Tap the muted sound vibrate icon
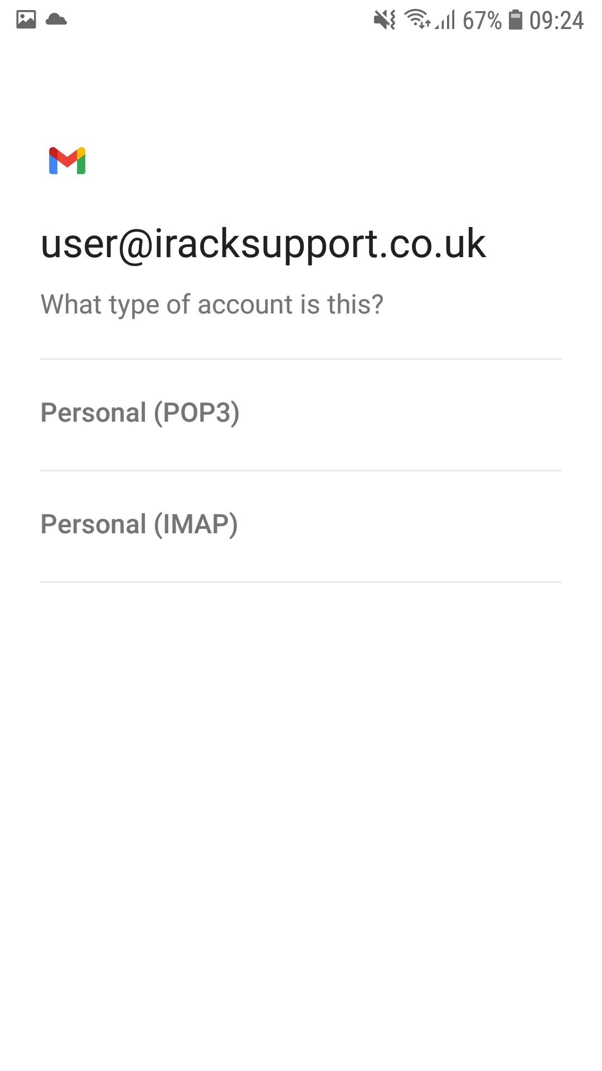Image resolution: width=602 pixels, height=1071 pixels. pos(385,20)
